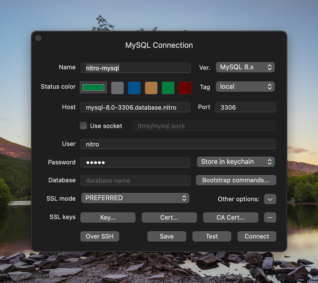
Task: Click the SSL Key... button
Action: [108, 218]
